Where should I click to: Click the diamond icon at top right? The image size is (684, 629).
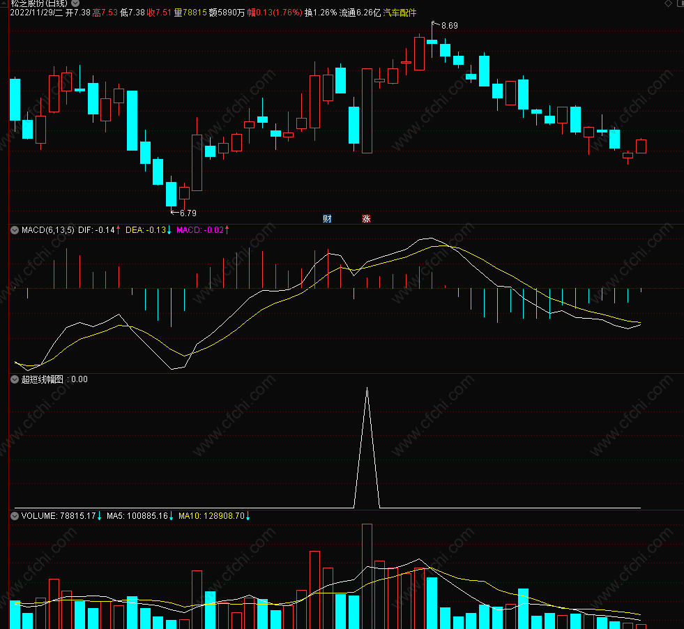coord(668,3)
